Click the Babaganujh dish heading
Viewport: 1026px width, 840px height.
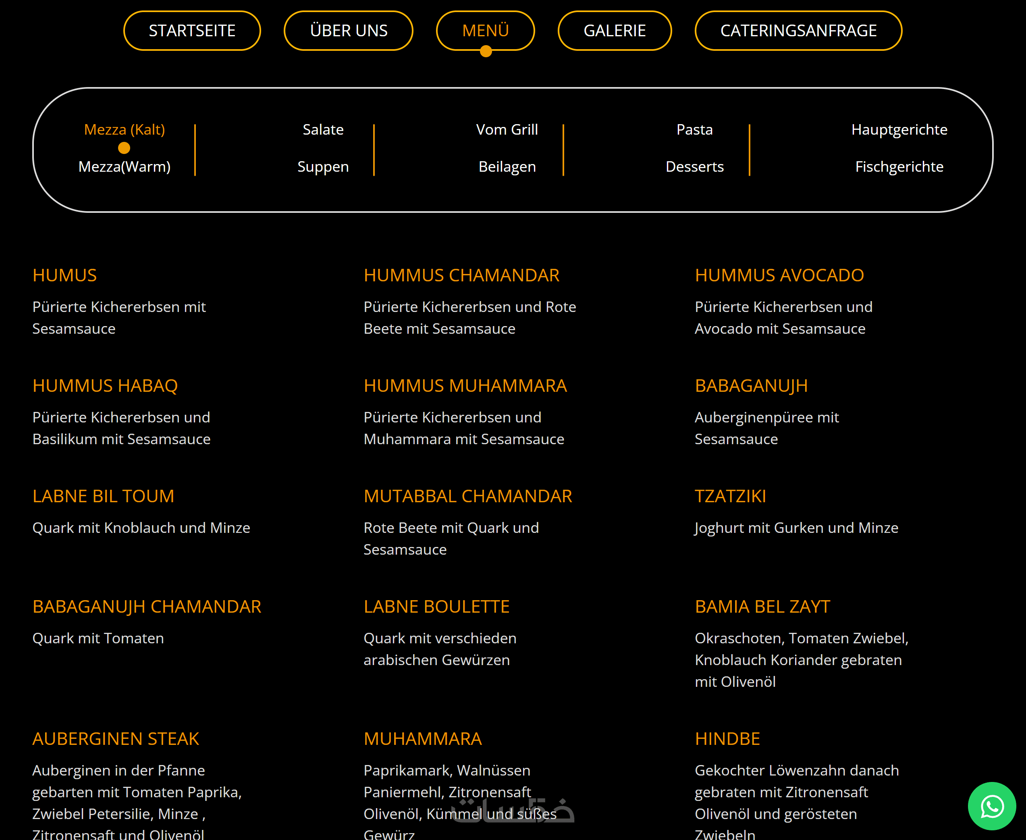(x=751, y=386)
